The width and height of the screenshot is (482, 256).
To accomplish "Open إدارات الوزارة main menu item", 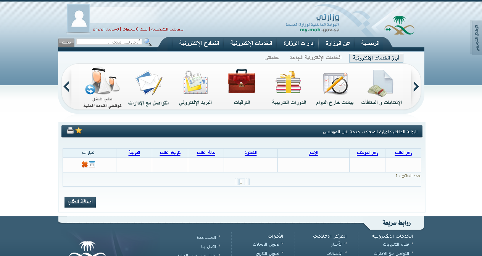I will coord(298,43).
